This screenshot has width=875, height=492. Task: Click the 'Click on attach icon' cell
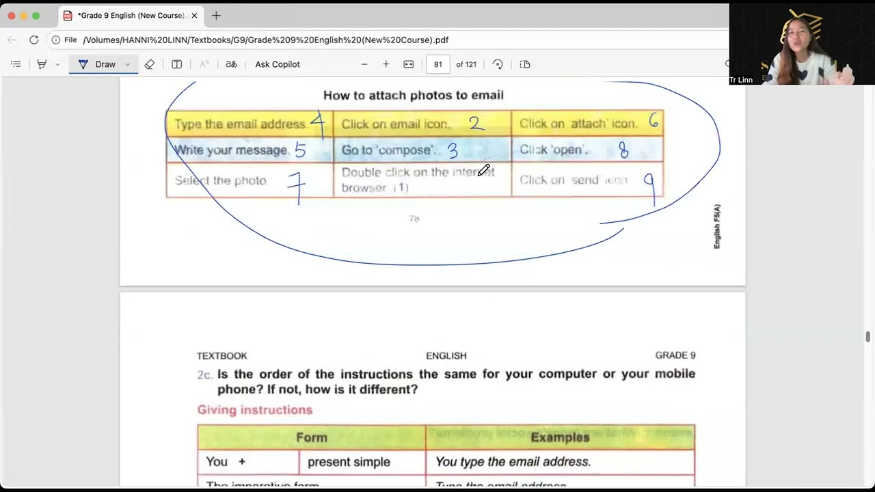(587, 124)
